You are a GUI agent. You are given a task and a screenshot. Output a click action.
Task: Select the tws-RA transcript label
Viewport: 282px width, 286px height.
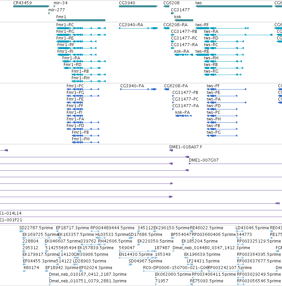[211, 32]
